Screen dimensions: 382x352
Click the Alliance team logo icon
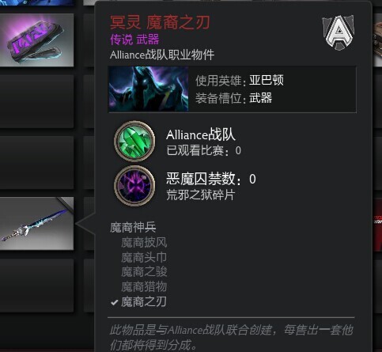tap(339, 32)
